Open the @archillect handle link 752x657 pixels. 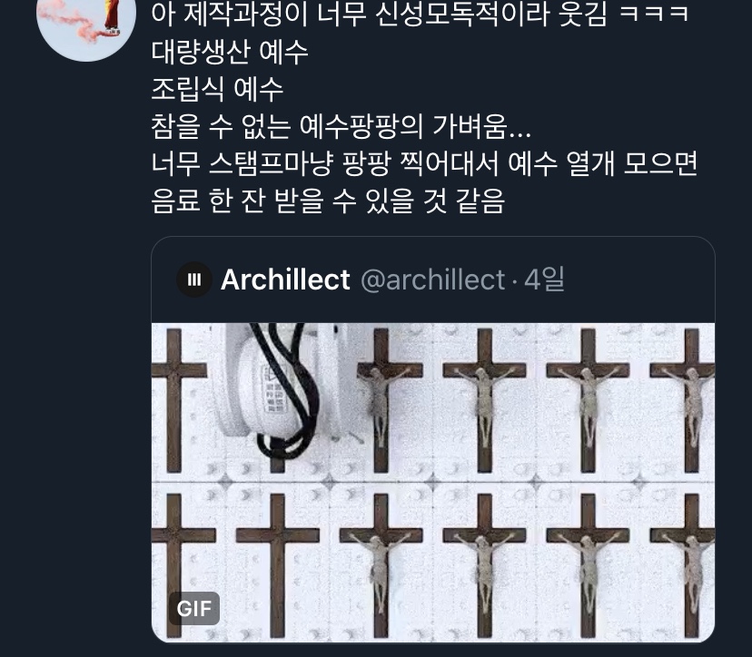pos(432,279)
